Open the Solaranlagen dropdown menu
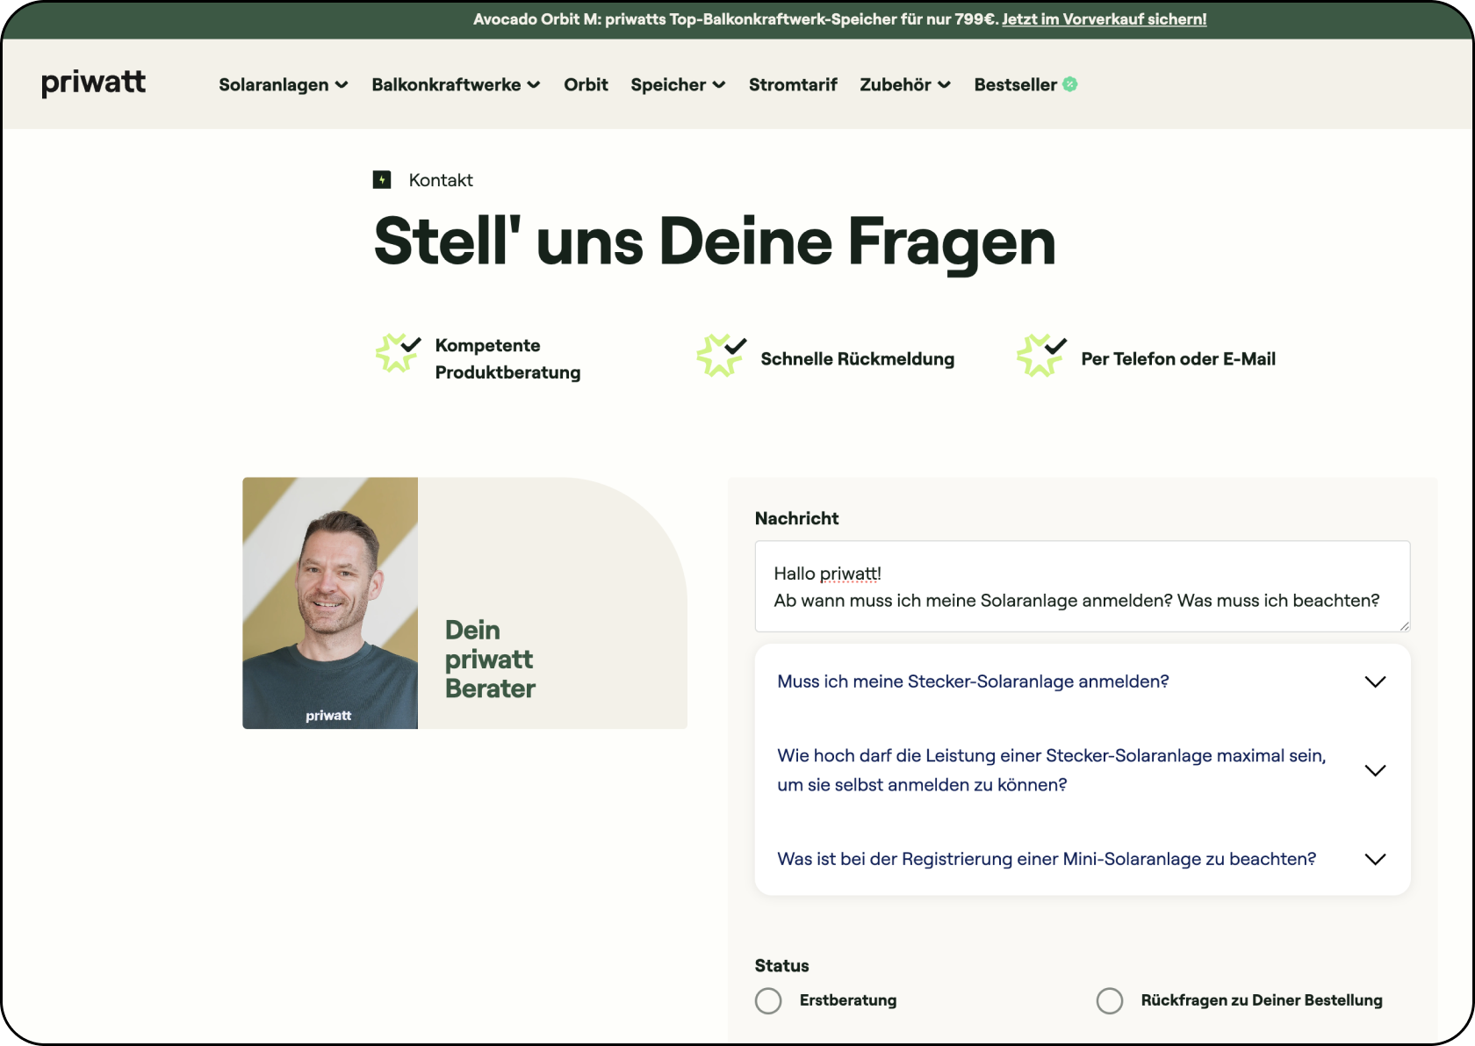 click(283, 85)
